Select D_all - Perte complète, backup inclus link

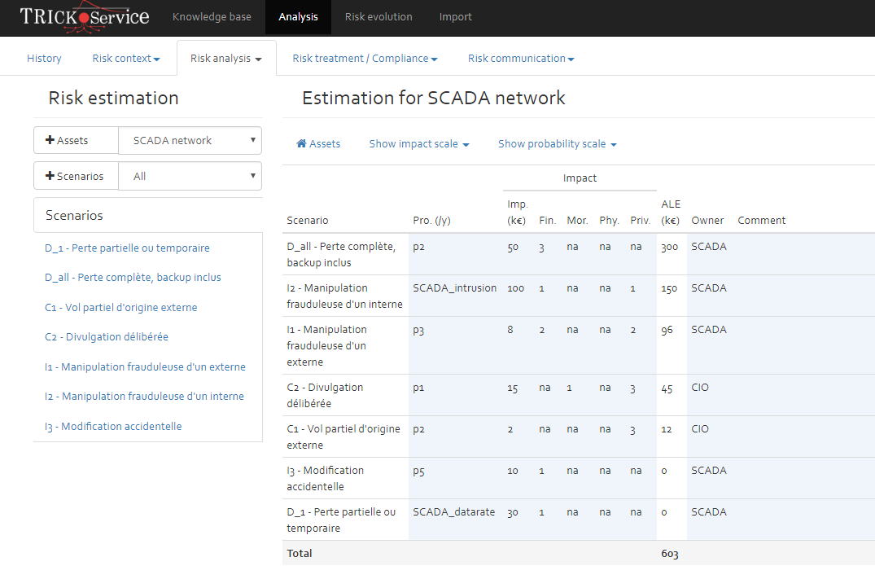pyautogui.click(x=133, y=278)
